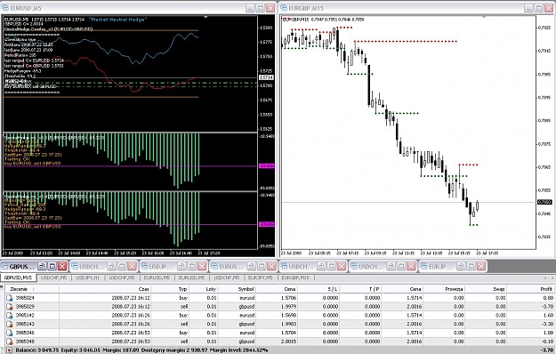Switch to the USDJPY,H1 chart tab

click(x=88, y=278)
